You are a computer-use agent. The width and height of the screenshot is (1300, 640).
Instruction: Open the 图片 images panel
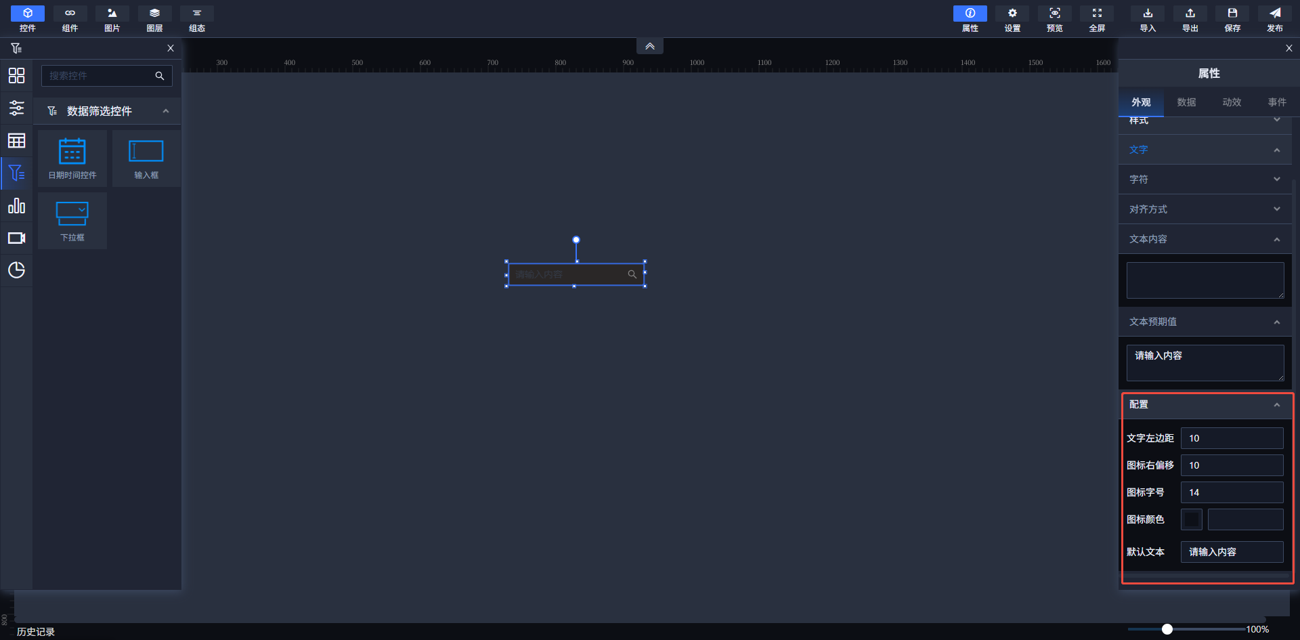click(112, 19)
